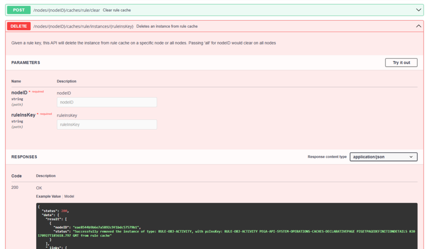
Task: Click the 200 response code
Action: pyautogui.click(x=15, y=188)
